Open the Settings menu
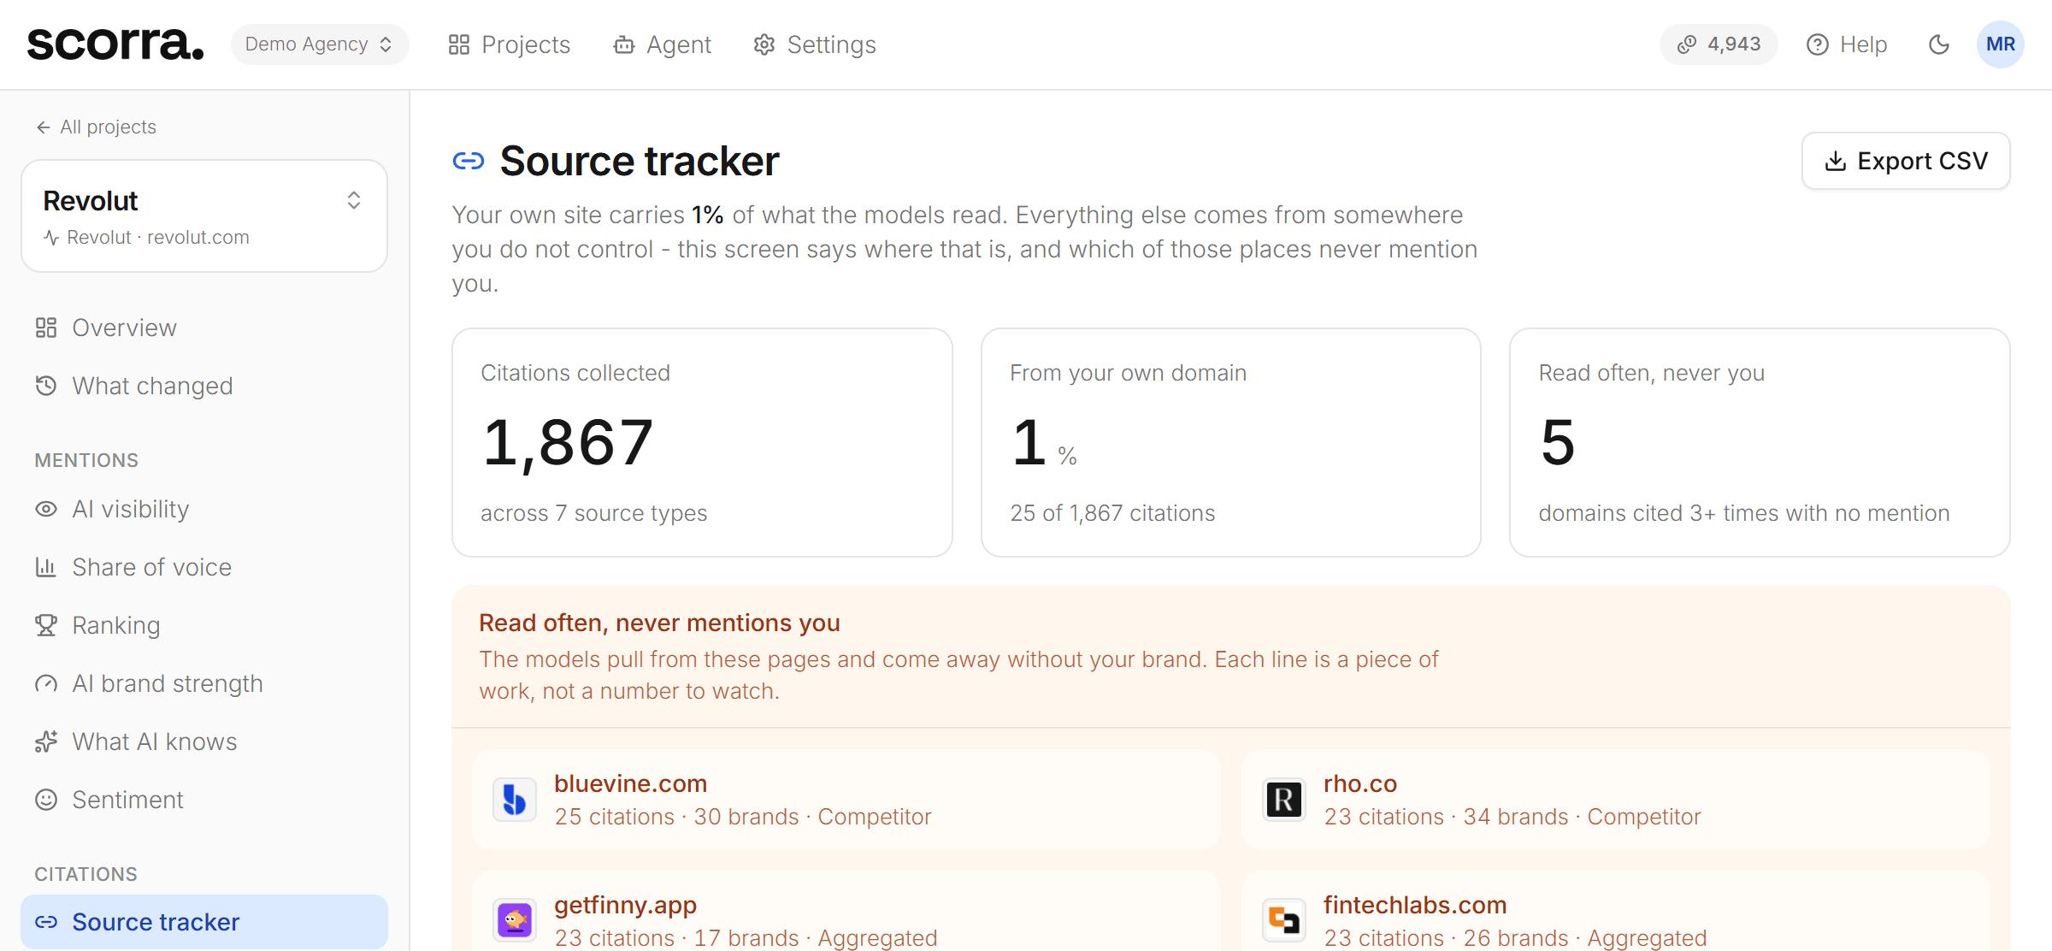Screen dimensions: 2052x951 pos(815,44)
